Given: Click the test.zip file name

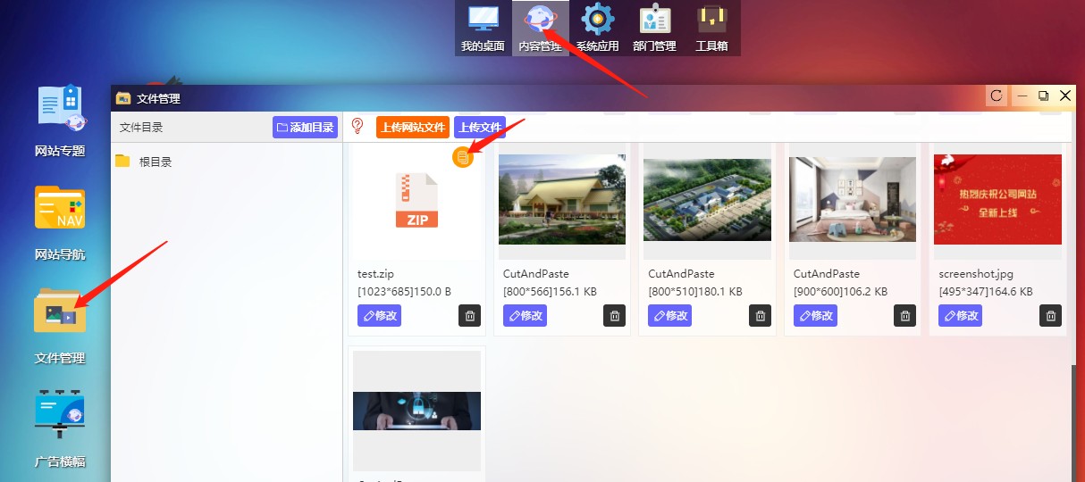Looking at the screenshot, I should pyautogui.click(x=375, y=274).
